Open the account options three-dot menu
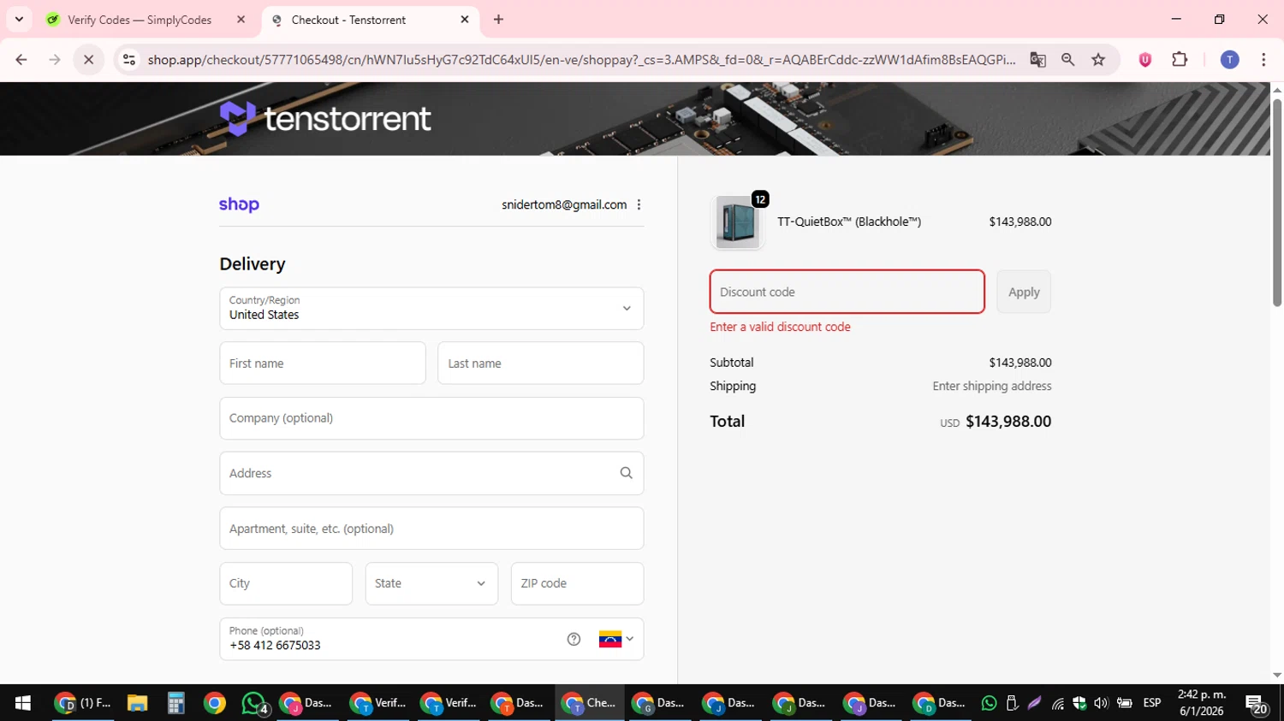The width and height of the screenshot is (1284, 721). coord(639,204)
